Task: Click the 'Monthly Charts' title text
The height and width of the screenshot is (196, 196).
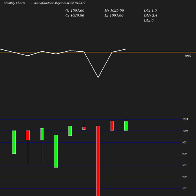Action: [15, 3]
